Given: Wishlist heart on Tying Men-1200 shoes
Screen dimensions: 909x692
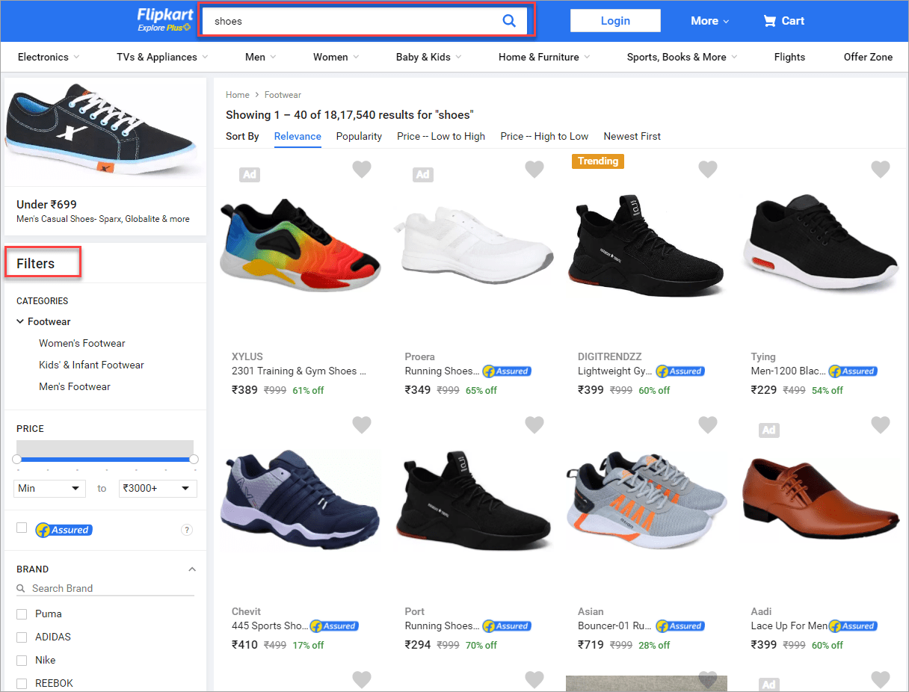Looking at the screenshot, I should (881, 170).
